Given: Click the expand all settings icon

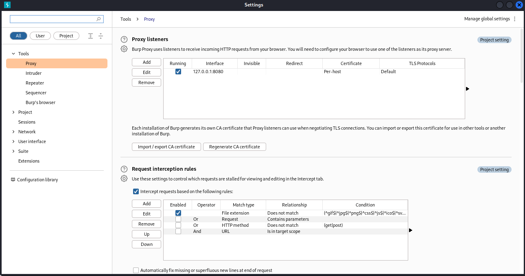Looking at the screenshot, I should pyautogui.click(x=91, y=36).
